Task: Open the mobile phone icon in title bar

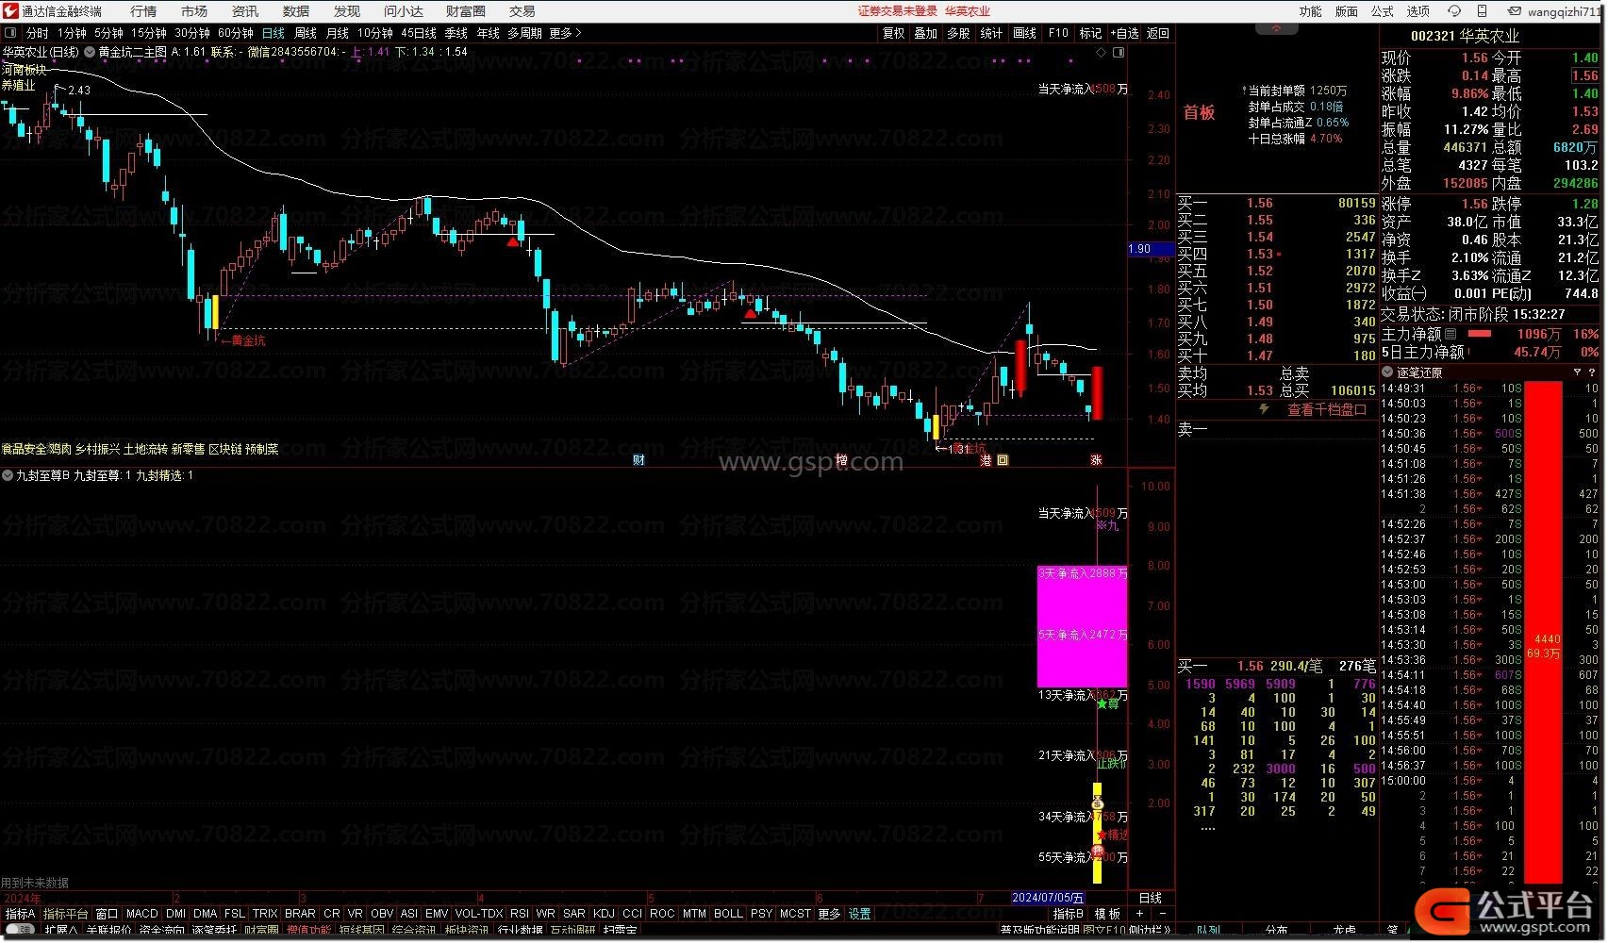Action: pyautogui.click(x=1482, y=11)
